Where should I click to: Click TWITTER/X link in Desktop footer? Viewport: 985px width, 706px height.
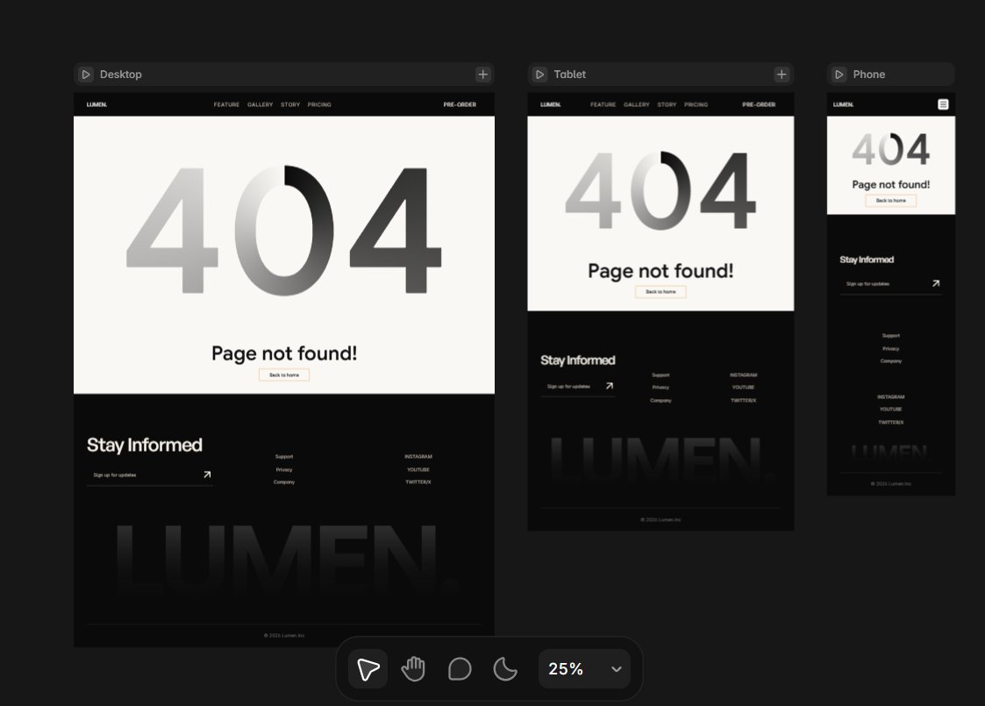(x=418, y=481)
